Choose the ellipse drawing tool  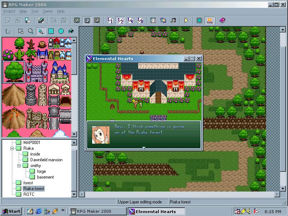[61, 31]
